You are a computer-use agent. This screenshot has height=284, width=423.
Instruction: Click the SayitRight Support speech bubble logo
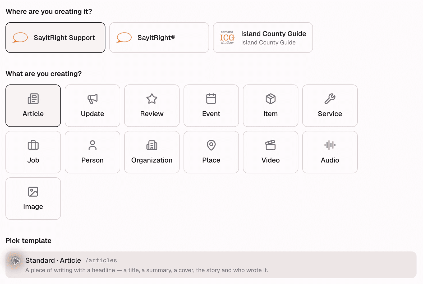[20, 37]
